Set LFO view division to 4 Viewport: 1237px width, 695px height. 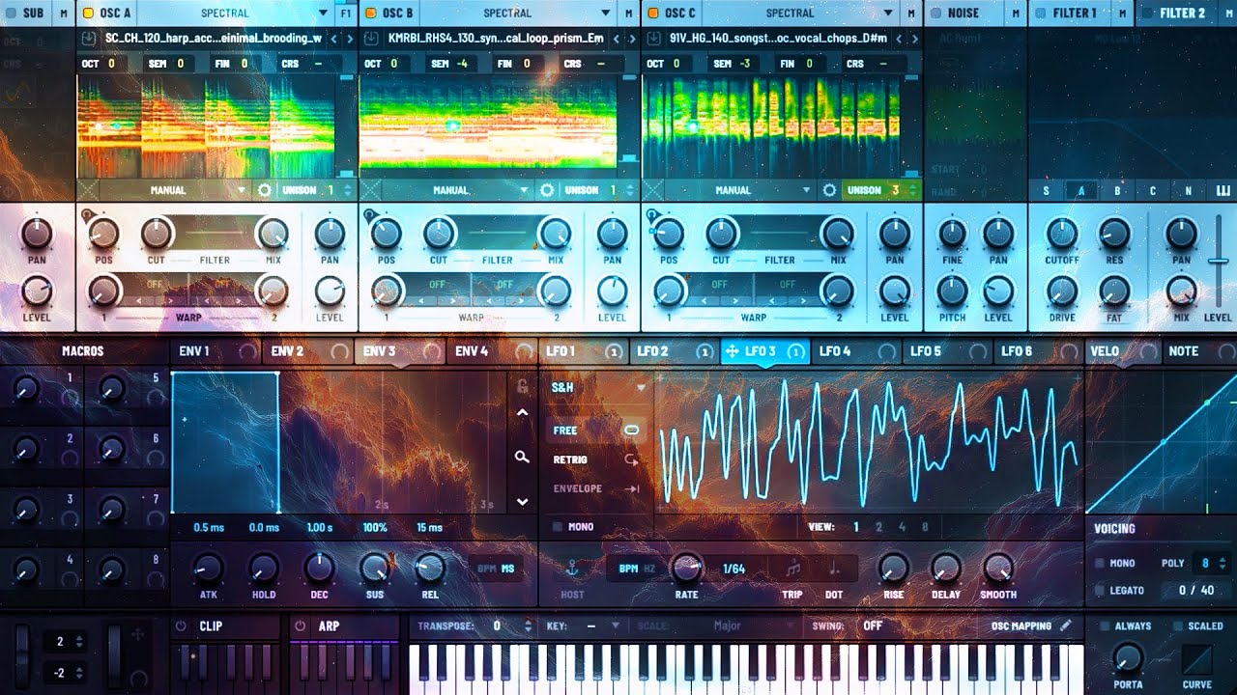(901, 526)
